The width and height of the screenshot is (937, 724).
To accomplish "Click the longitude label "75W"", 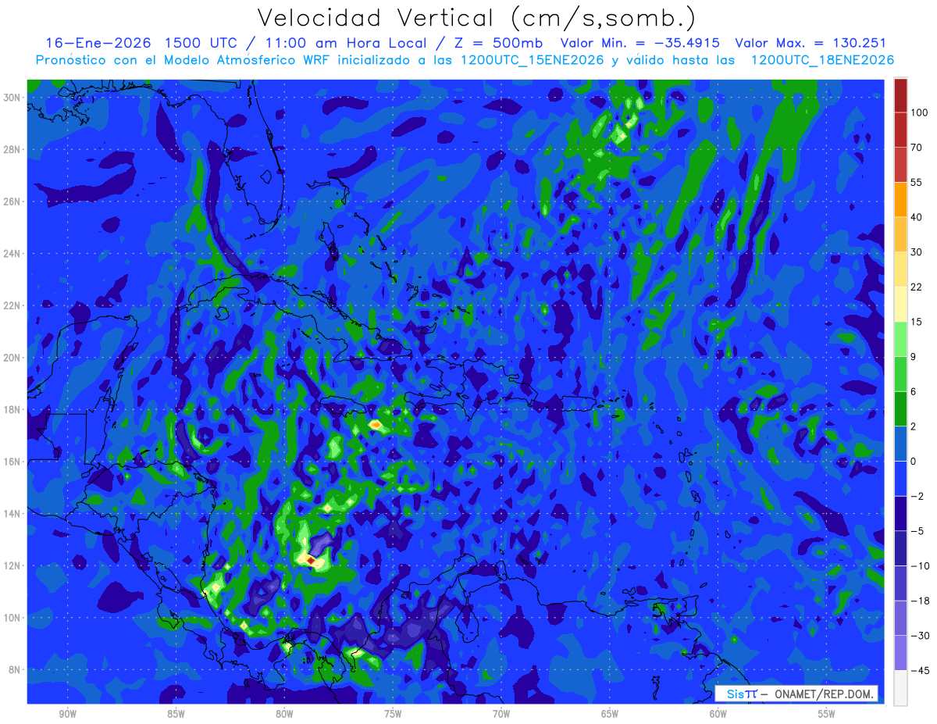I will 393,715.
